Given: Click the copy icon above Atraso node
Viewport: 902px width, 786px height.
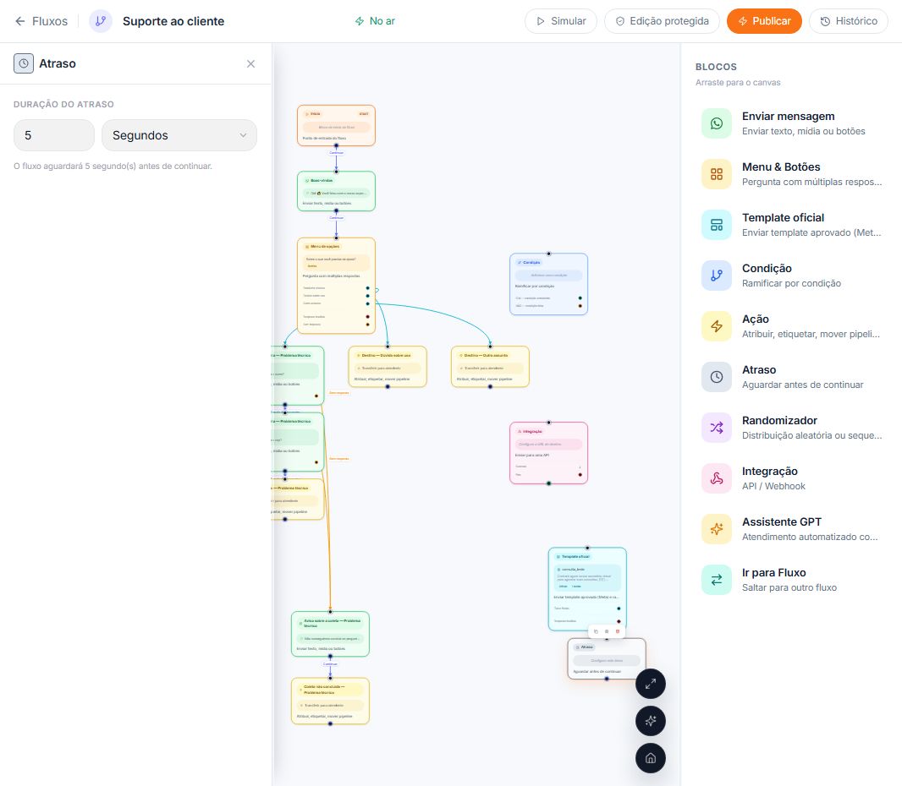Looking at the screenshot, I should click(596, 631).
